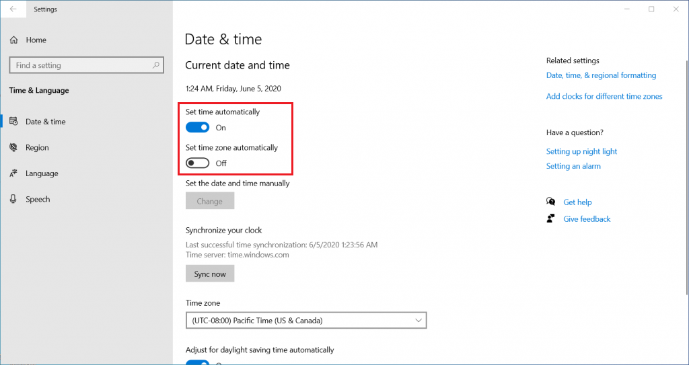
Task: Click the current date text 1:24 AM, Friday
Action: [x=233, y=88]
